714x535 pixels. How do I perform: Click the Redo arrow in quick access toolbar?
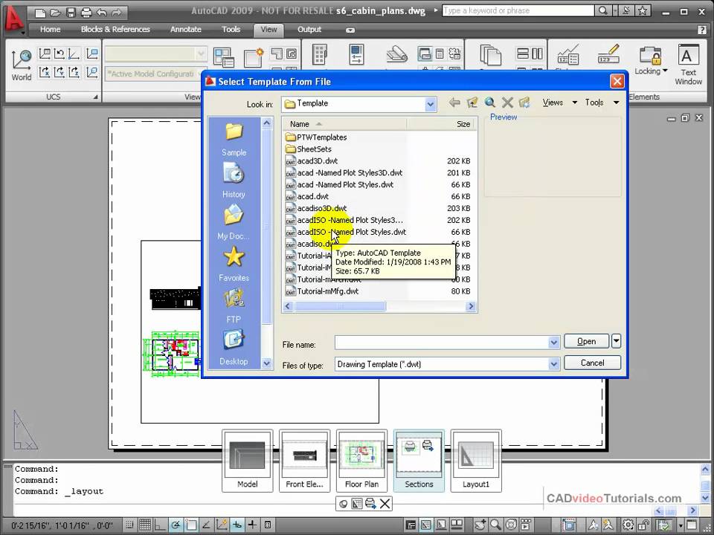coord(117,13)
